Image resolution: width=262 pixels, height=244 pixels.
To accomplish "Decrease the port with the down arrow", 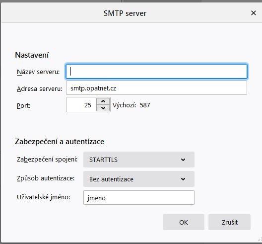I will [x=103, y=108].
